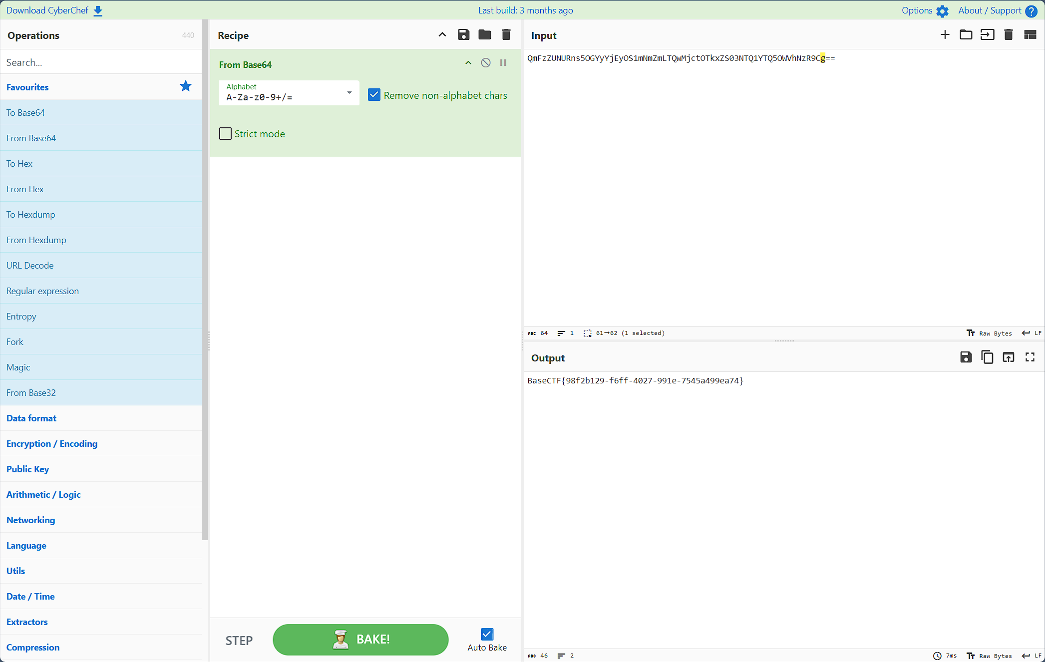This screenshot has width=1045, height=662.
Task: Replace input with output
Action: click(x=1009, y=357)
